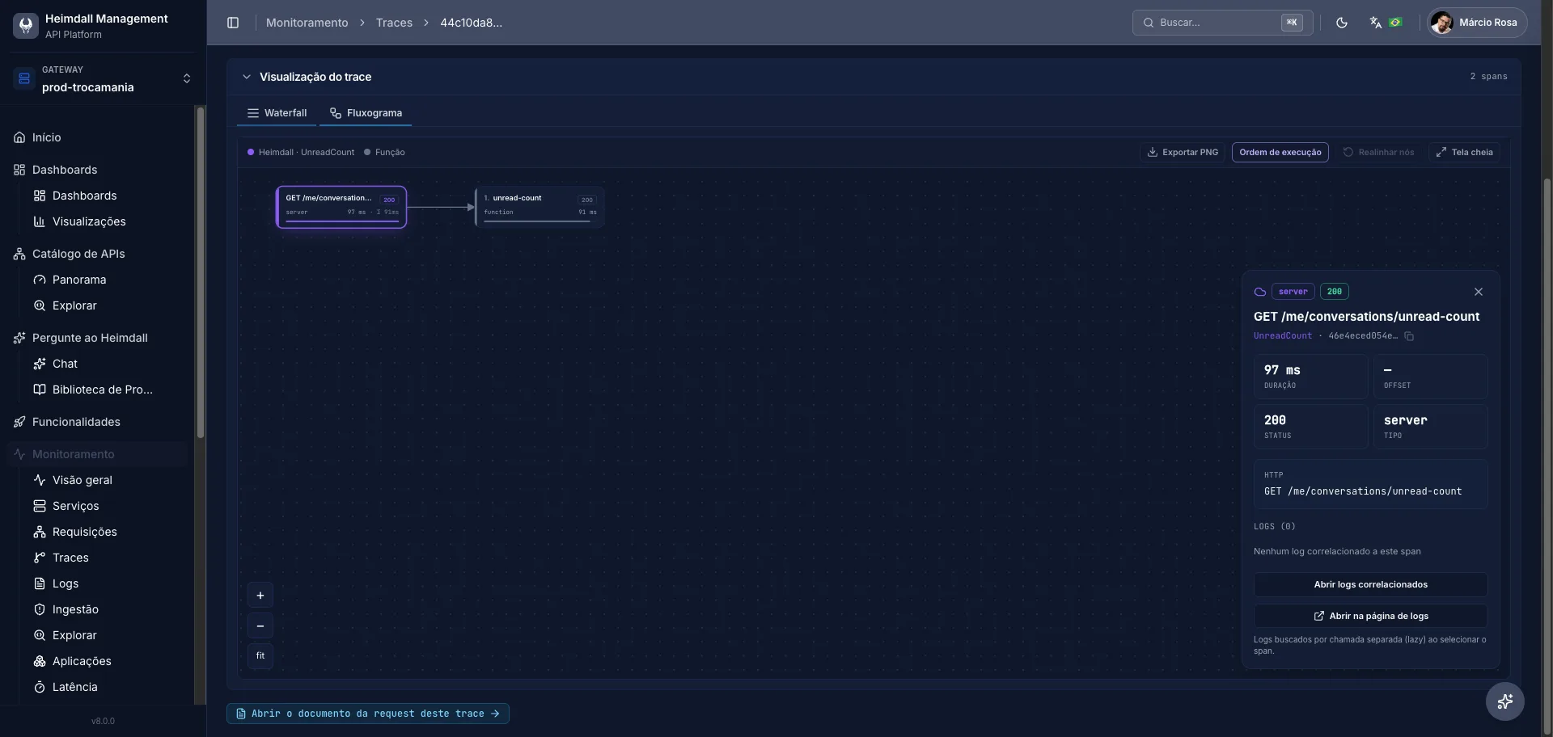The image size is (1553, 737).
Task: Click Abrir logs correlacionados button
Action: click(x=1370, y=584)
